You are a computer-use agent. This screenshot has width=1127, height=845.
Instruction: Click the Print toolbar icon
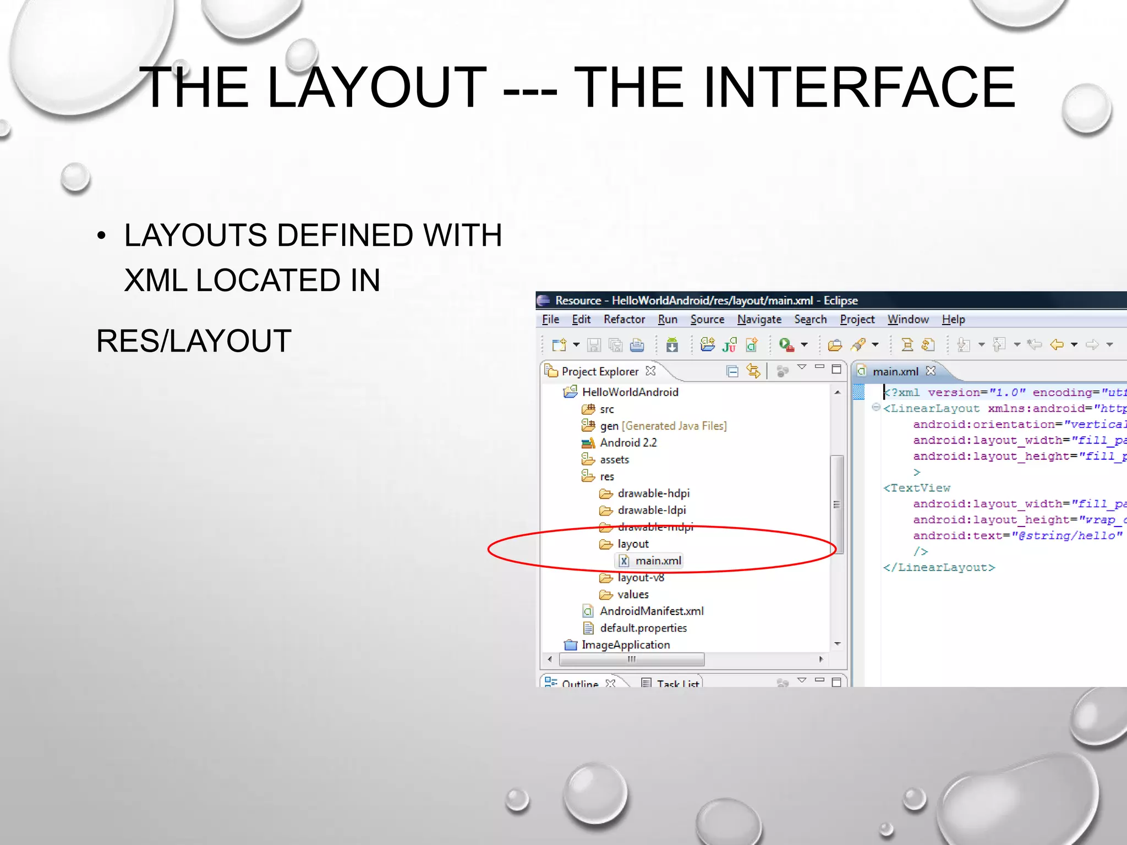[x=637, y=345]
